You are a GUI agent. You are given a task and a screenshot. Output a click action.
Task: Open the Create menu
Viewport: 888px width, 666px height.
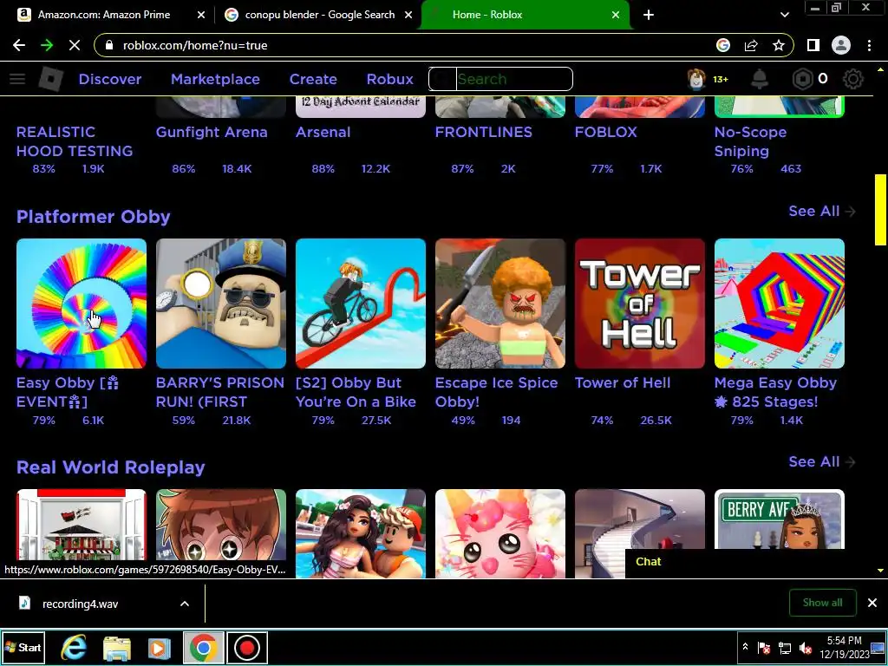click(x=313, y=79)
